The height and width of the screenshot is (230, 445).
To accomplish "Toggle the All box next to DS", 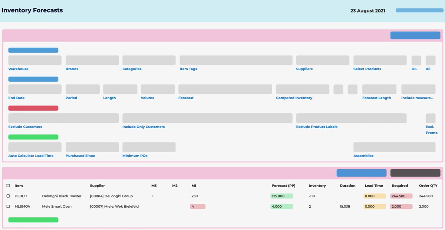I will 431,60.
